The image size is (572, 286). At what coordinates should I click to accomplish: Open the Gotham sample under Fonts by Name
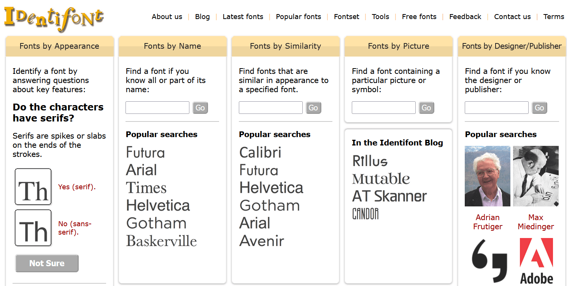tap(156, 223)
